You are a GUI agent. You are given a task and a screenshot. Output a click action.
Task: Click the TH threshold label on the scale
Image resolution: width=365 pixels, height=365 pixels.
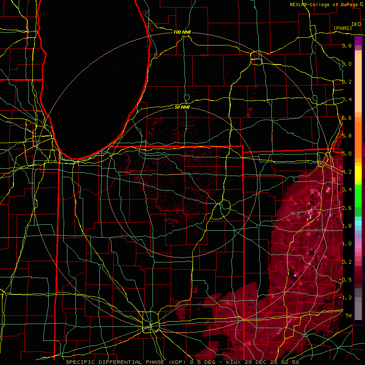pyautogui.click(x=348, y=316)
